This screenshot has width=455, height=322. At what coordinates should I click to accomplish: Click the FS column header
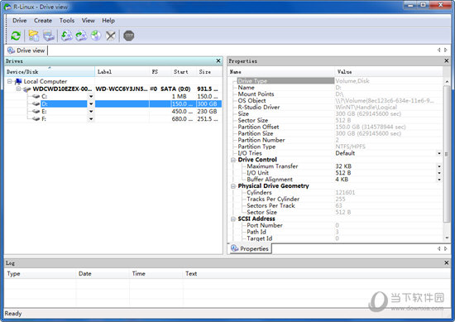160,71
